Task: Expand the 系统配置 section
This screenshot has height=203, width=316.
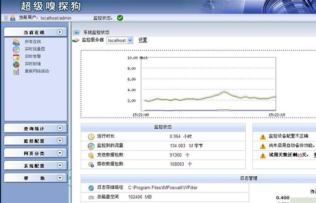Action: [x=35, y=166]
